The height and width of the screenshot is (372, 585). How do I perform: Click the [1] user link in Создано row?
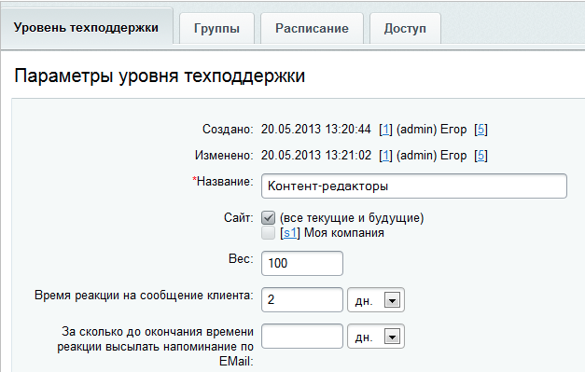[x=385, y=130]
